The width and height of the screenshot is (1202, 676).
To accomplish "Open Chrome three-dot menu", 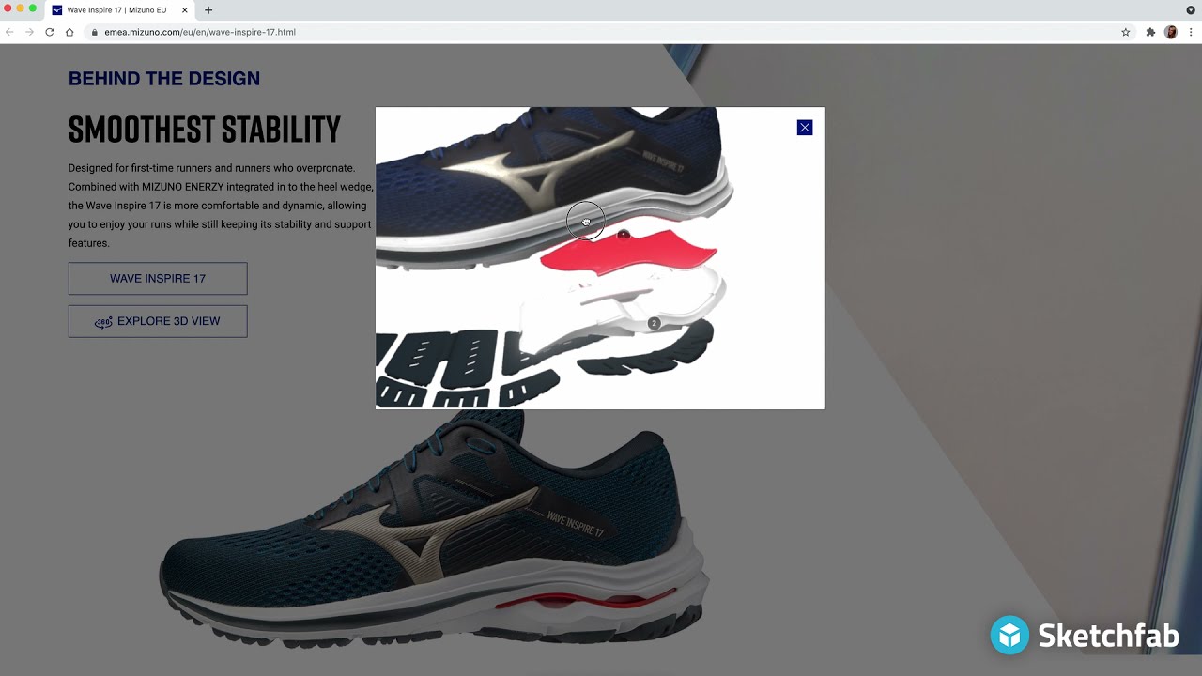I will (x=1191, y=32).
